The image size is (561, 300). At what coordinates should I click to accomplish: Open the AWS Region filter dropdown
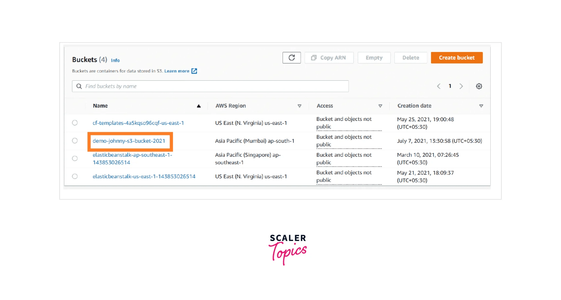pyautogui.click(x=300, y=106)
